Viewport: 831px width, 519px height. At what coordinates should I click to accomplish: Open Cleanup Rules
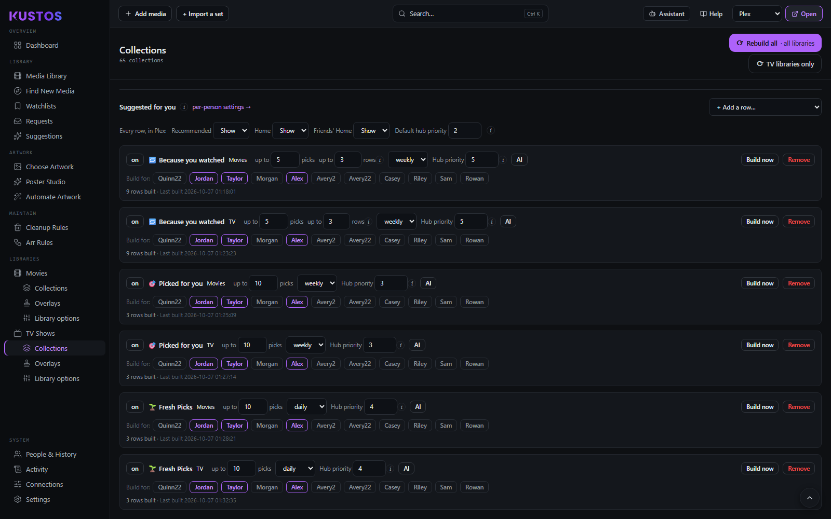pyautogui.click(x=47, y=227)
